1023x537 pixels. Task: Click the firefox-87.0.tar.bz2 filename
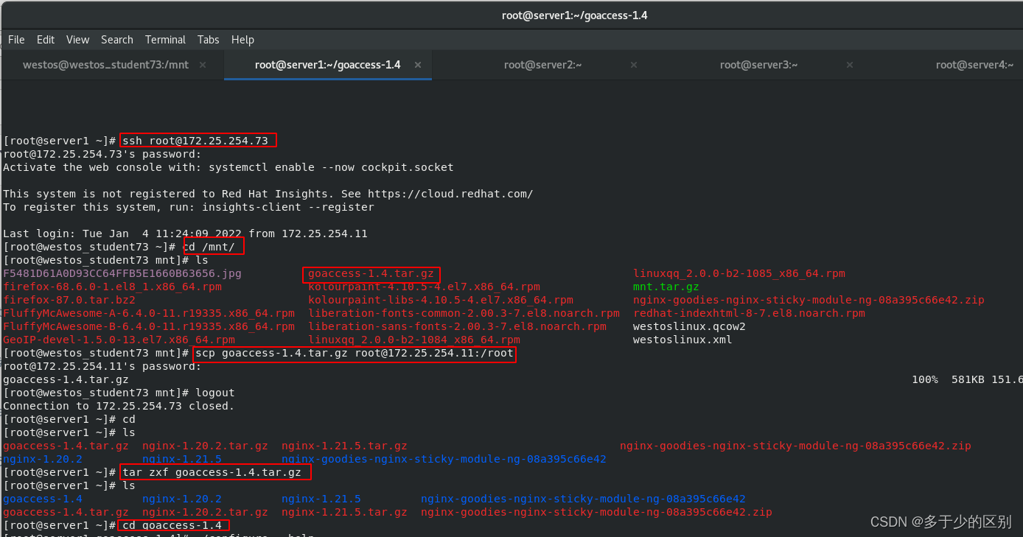pyautogui.click(x=69, y=300)
